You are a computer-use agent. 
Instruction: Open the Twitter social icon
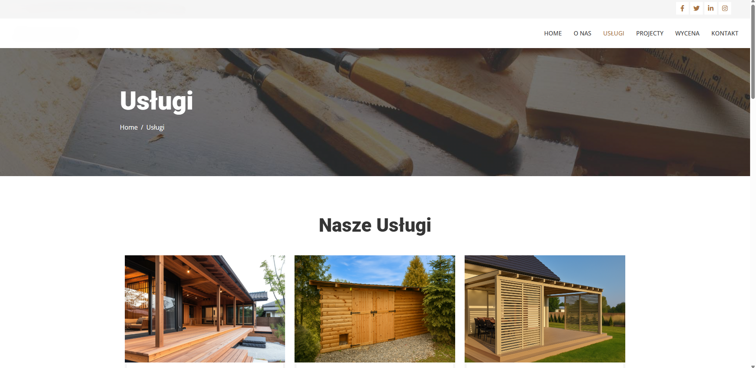(696, 8)
